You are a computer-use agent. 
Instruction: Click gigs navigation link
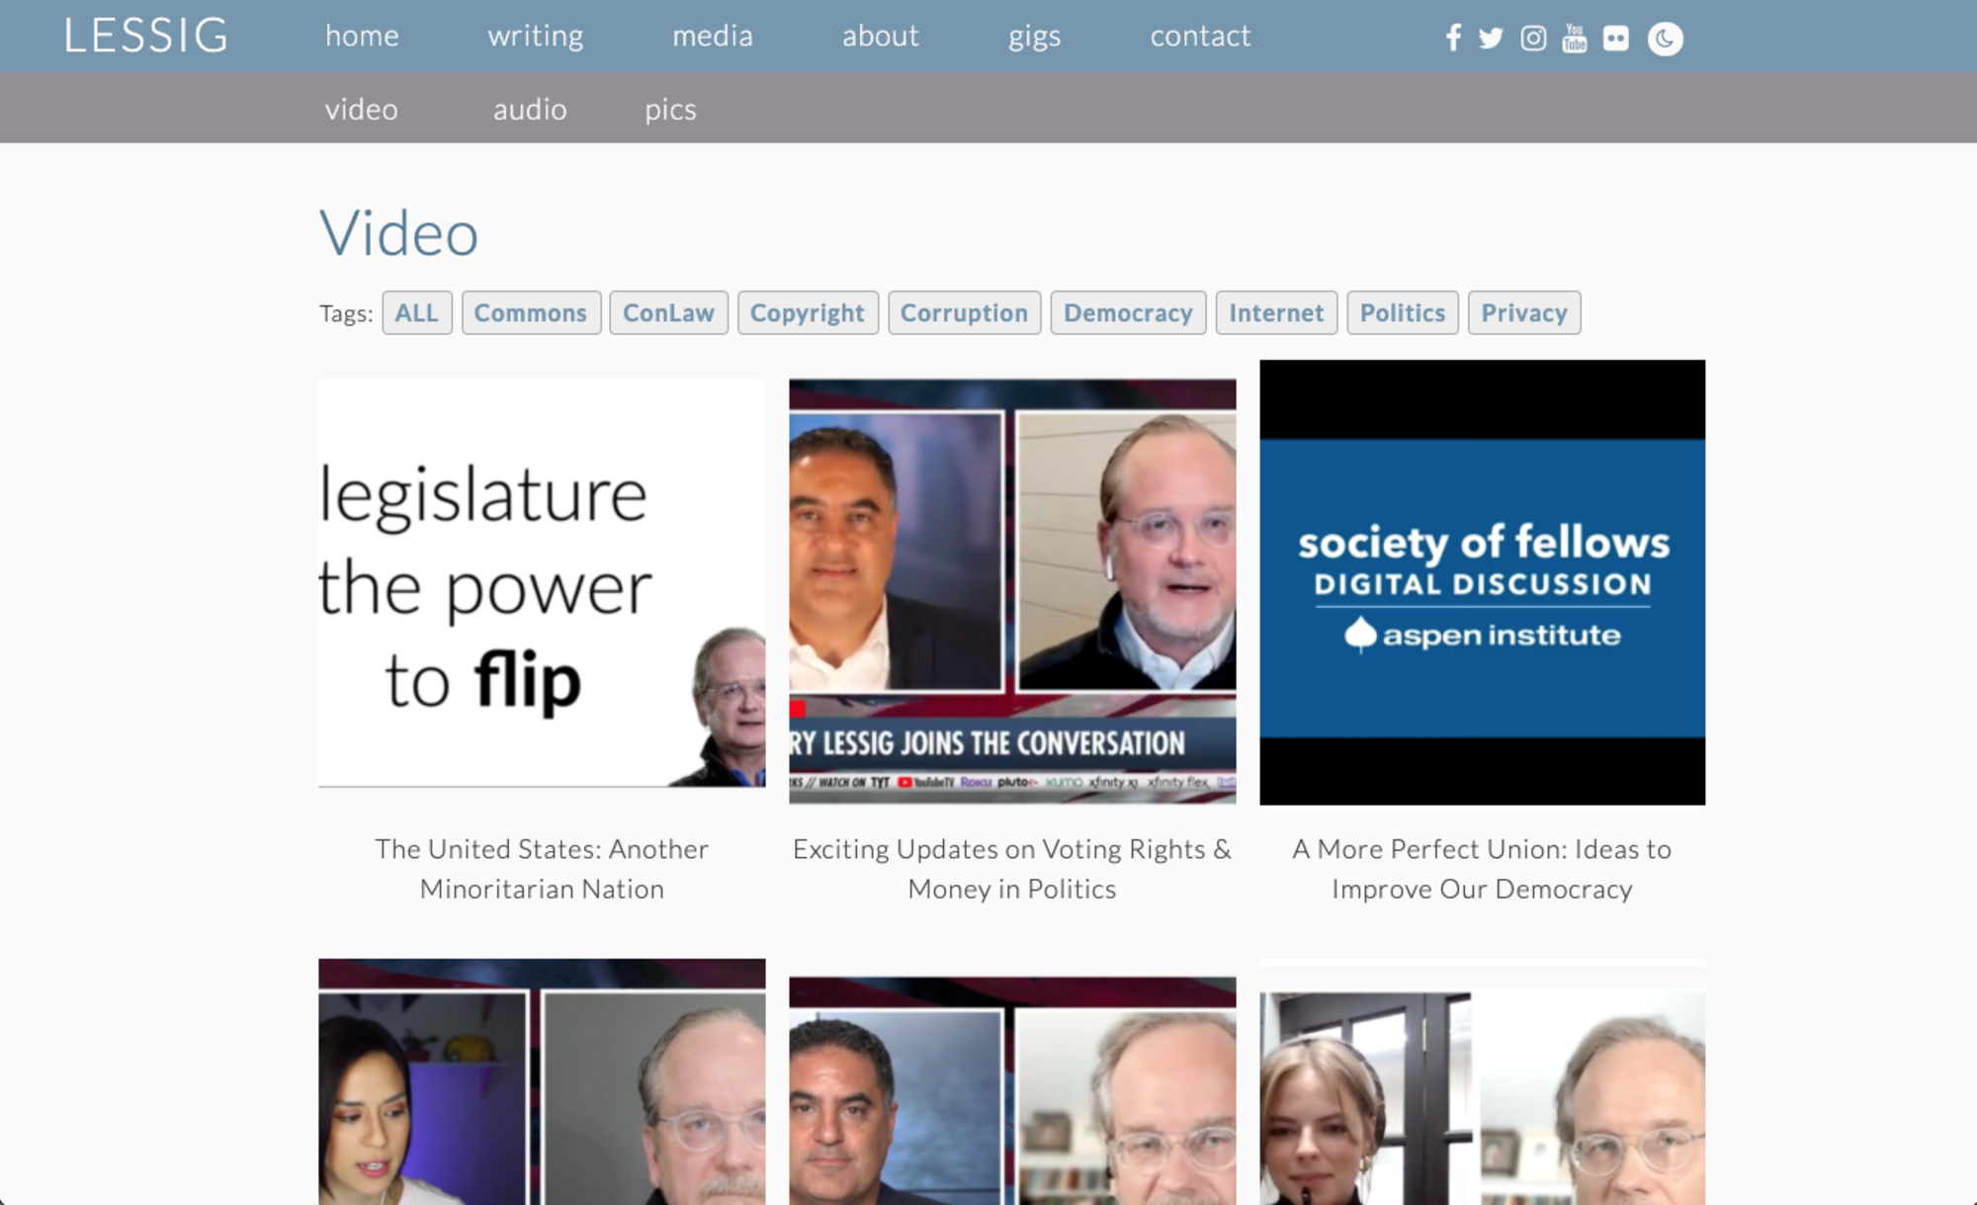1035,34
